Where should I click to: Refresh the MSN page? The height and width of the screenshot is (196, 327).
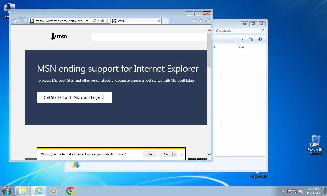click(107, 21)
